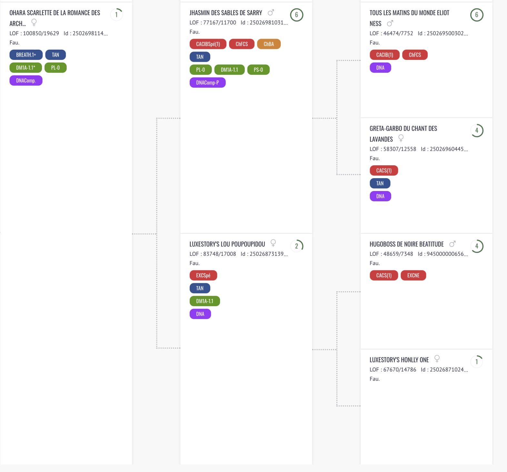
Task: Click the circled 1 badge on Luxestory's Honlly One
Action: [476, 361]
